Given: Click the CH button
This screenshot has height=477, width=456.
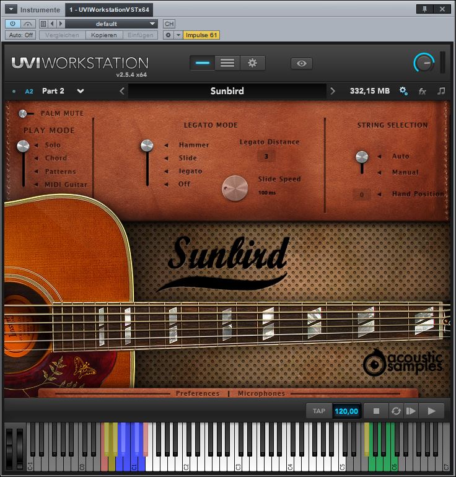Looking at the screenshot, I should 169,24.
